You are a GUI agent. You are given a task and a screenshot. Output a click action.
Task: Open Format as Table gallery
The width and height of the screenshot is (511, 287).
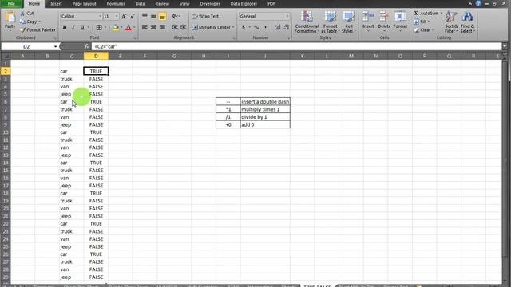coord(330,22)
